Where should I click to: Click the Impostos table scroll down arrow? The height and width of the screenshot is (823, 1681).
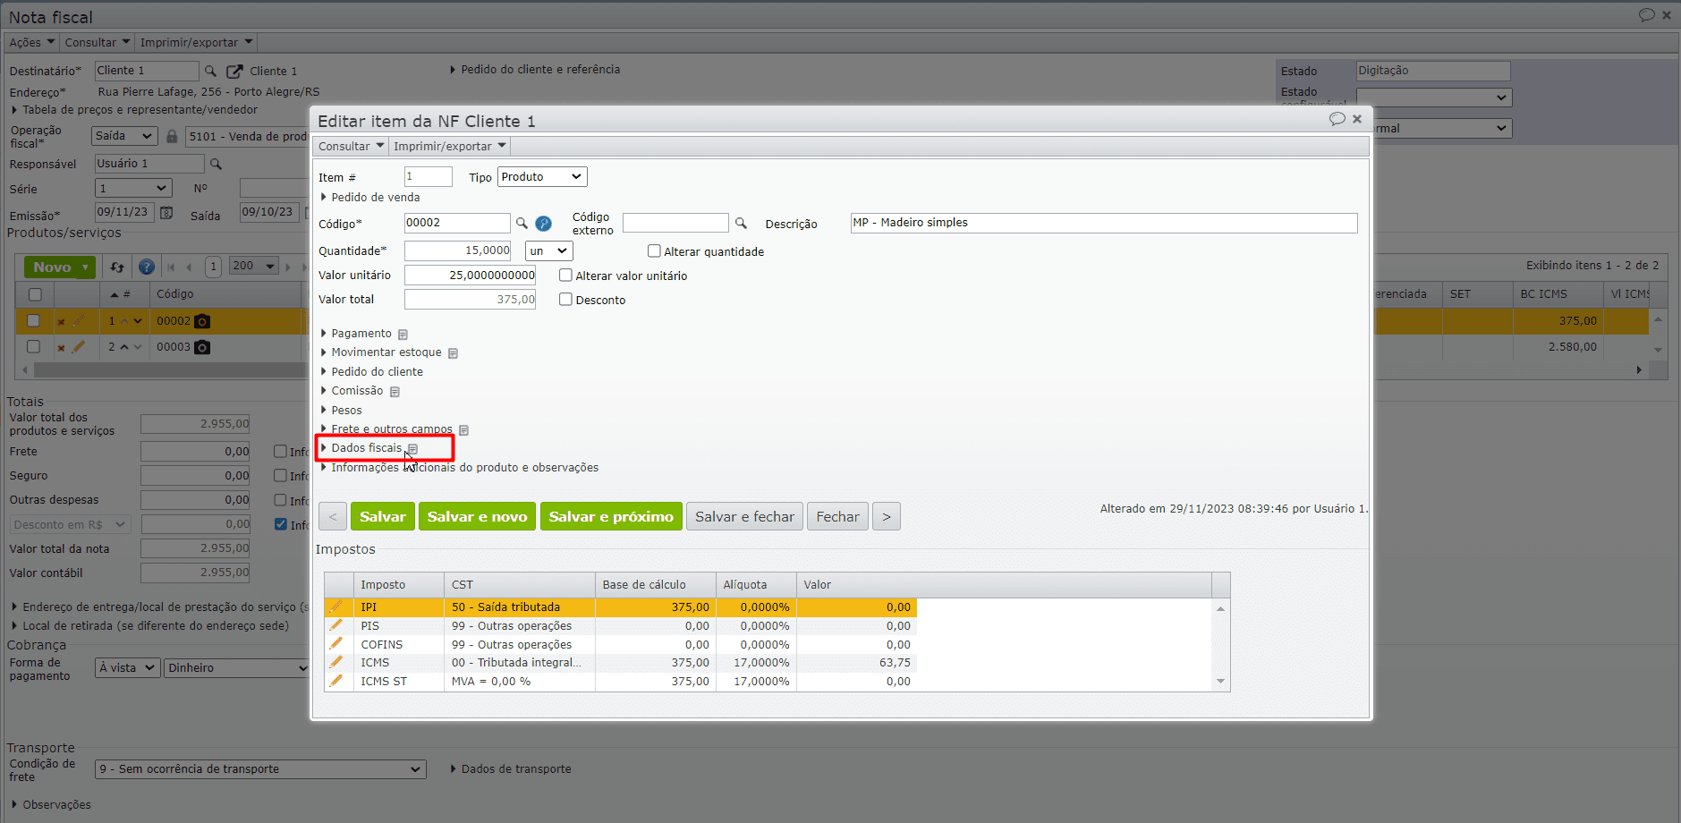(1220, 682)
